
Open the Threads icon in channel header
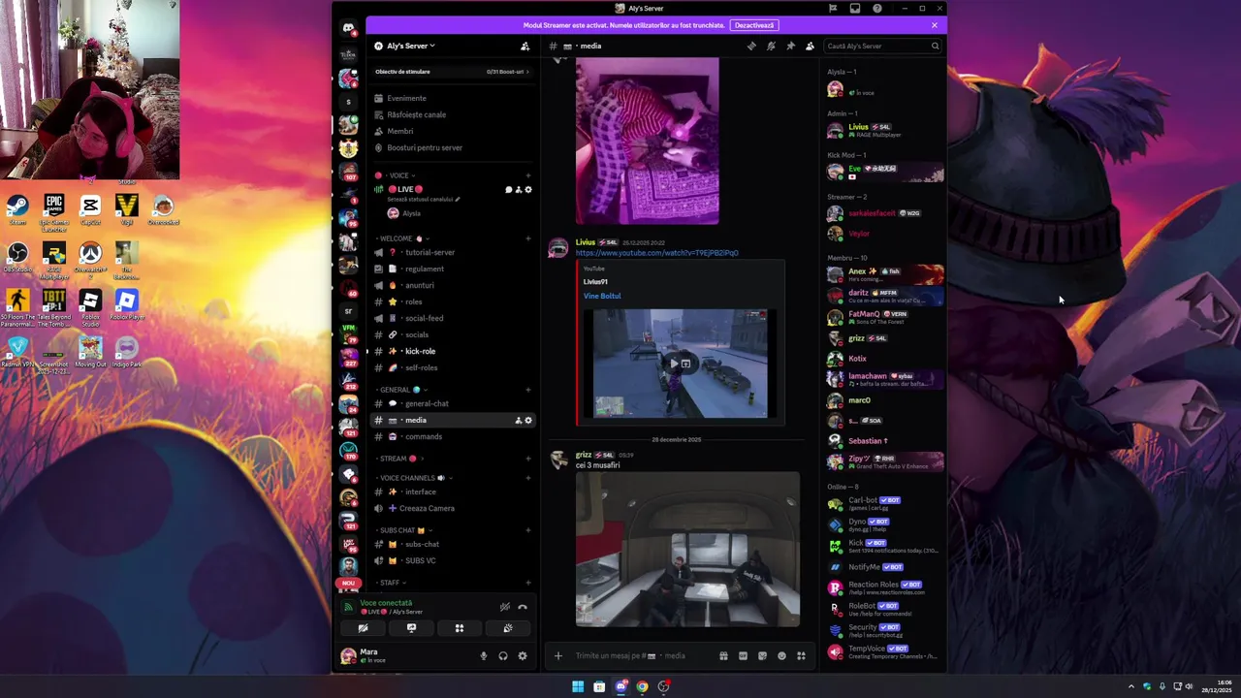click(x=751, y=46)
